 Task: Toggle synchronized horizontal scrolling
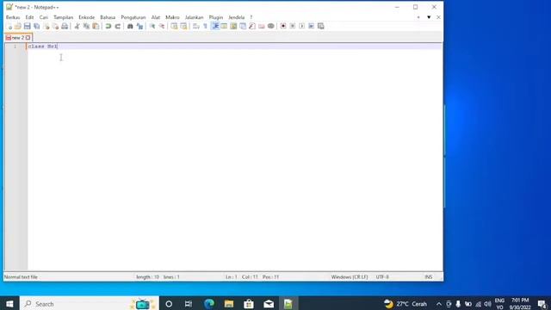click(x=183, y=27)
